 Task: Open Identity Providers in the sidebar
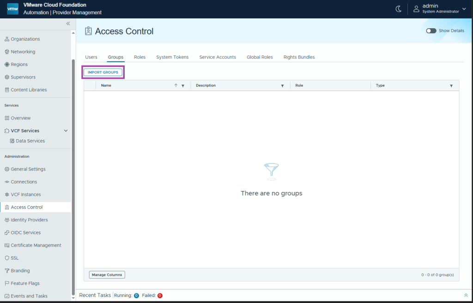pos(29,220)
